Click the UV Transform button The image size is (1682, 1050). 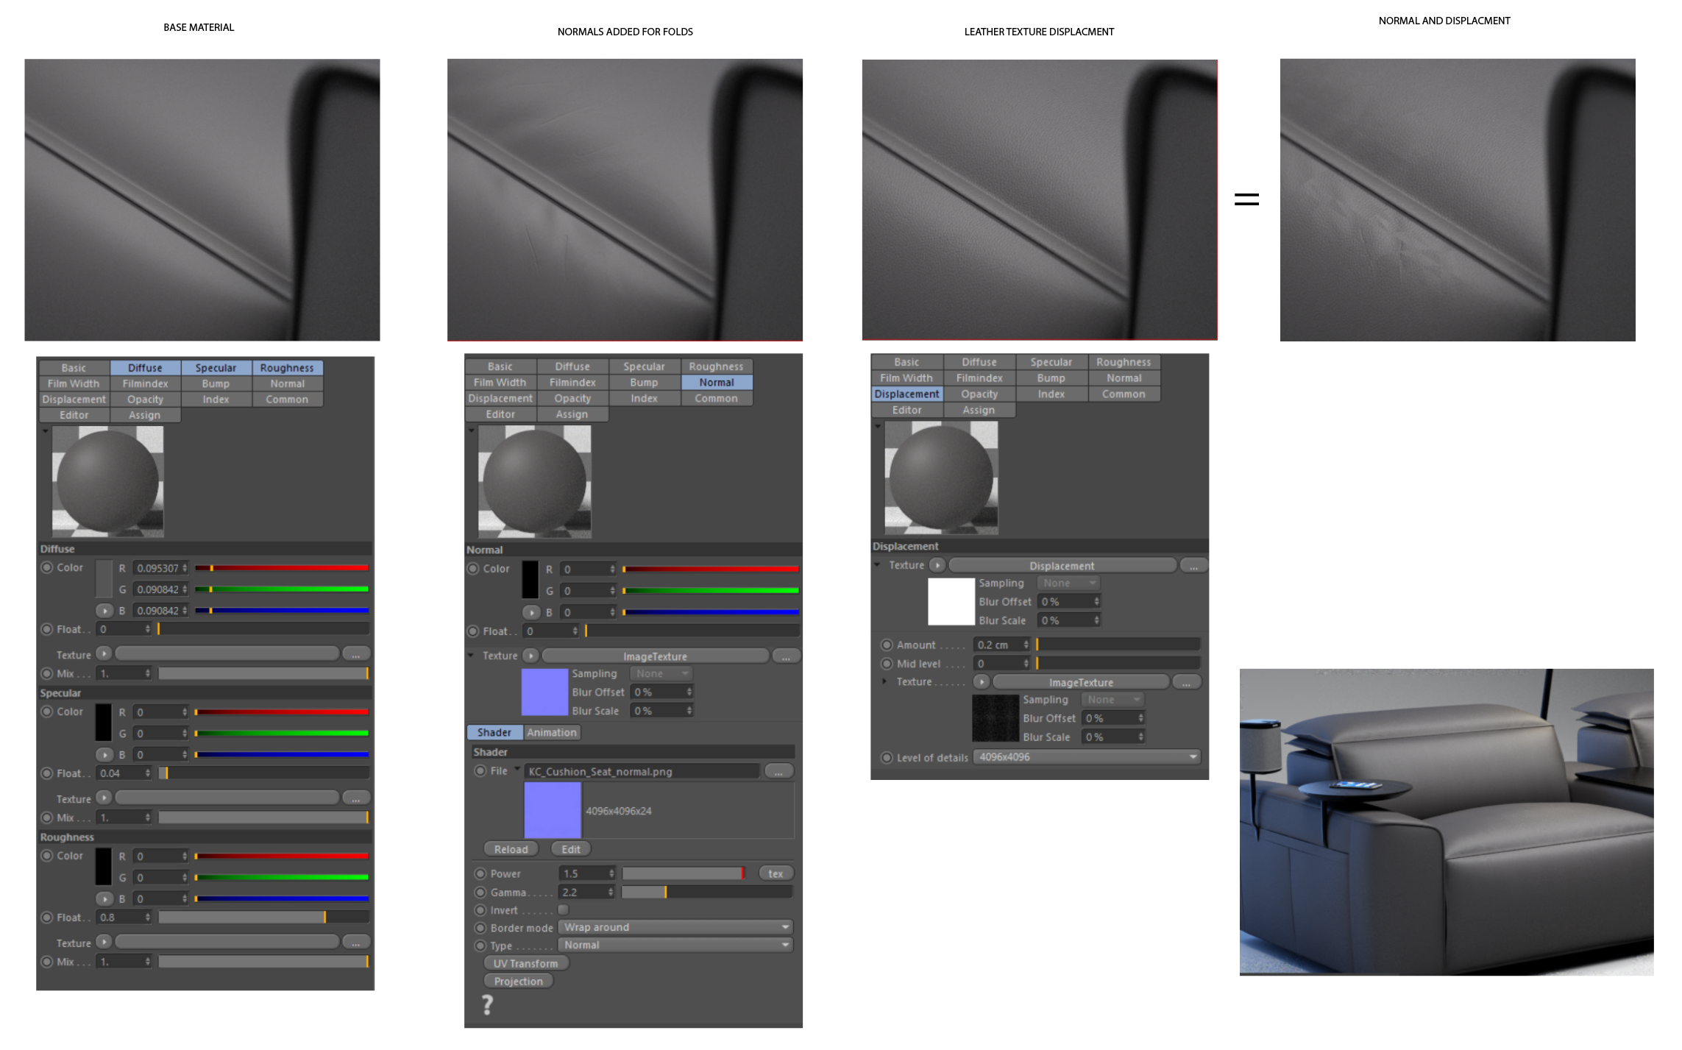[525, 963]
